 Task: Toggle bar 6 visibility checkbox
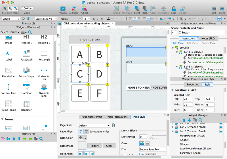coord(221,131)
